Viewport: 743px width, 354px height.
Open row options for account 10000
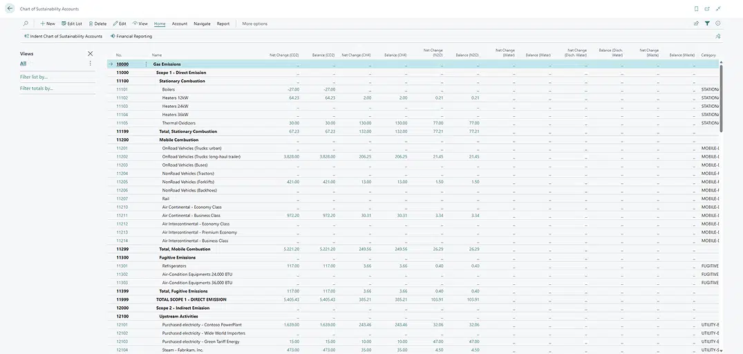[146, 64]
